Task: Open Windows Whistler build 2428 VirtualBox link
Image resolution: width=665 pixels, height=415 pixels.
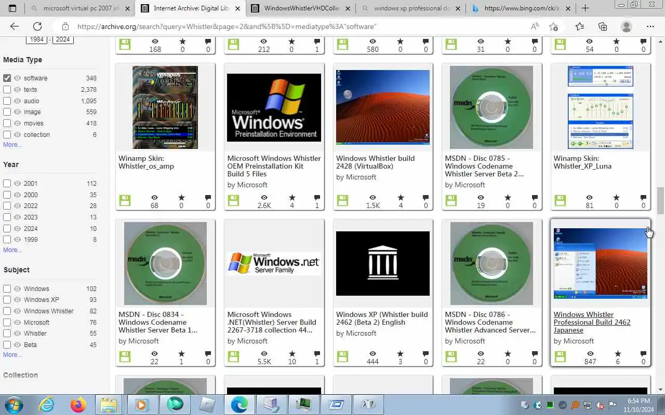Action: pos(375,162)
